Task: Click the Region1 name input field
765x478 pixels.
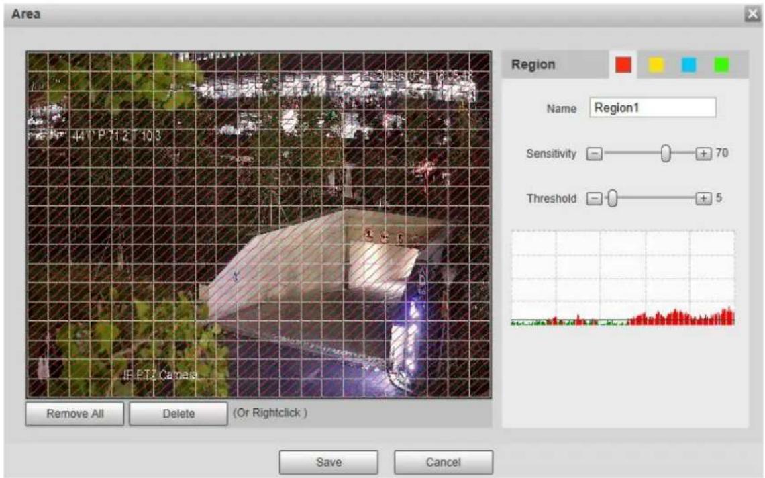Action: click(652, 107)
